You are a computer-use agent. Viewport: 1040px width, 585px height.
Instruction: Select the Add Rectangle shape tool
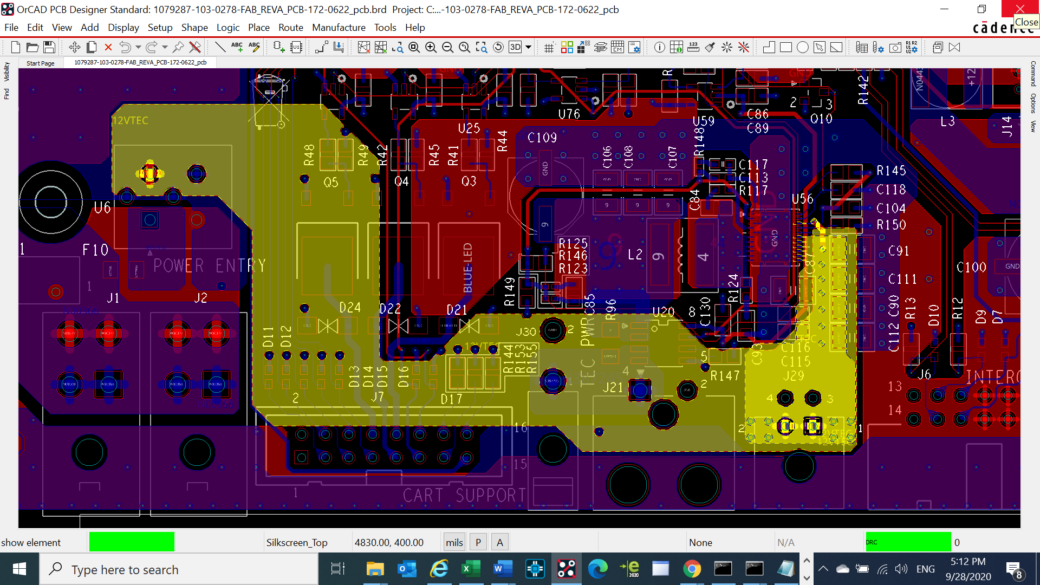786,48
